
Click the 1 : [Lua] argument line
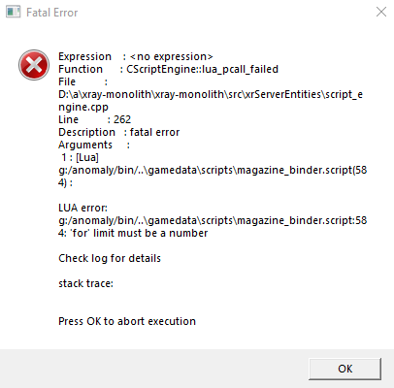click(80, 157)
